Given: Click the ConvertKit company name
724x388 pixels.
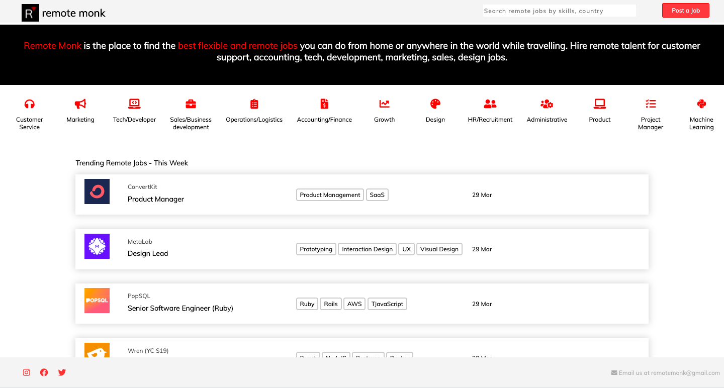Looking at the screenshot, I should point(142,187).
